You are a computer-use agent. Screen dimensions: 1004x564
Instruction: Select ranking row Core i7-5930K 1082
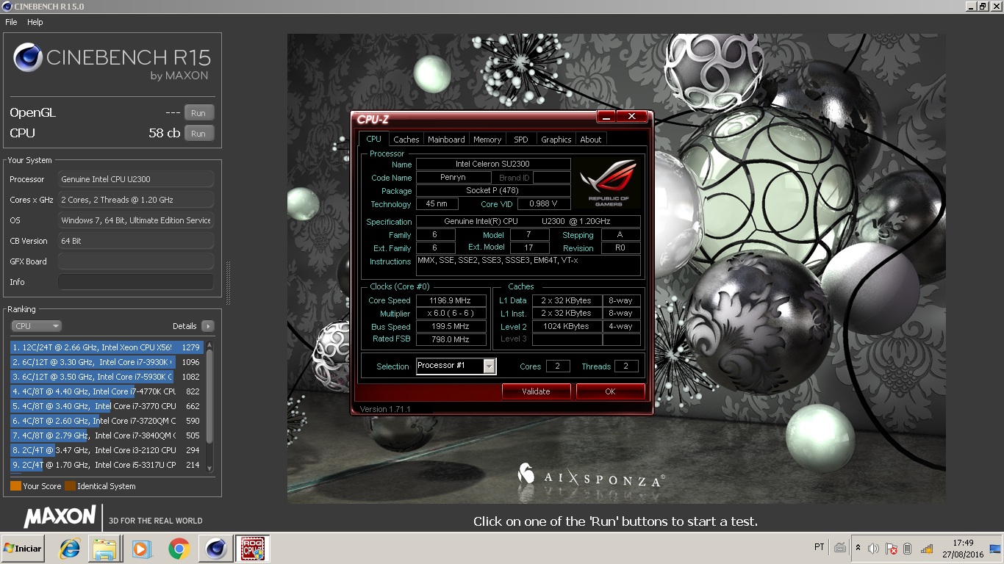107,377
